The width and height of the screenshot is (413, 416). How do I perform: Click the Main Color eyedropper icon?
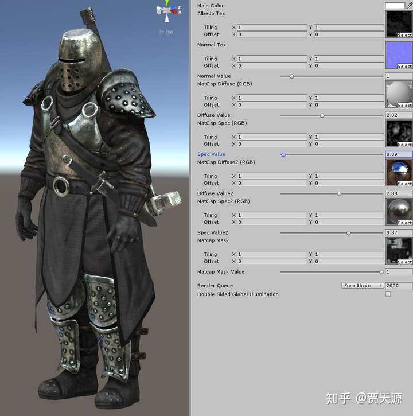pos(410,5)
